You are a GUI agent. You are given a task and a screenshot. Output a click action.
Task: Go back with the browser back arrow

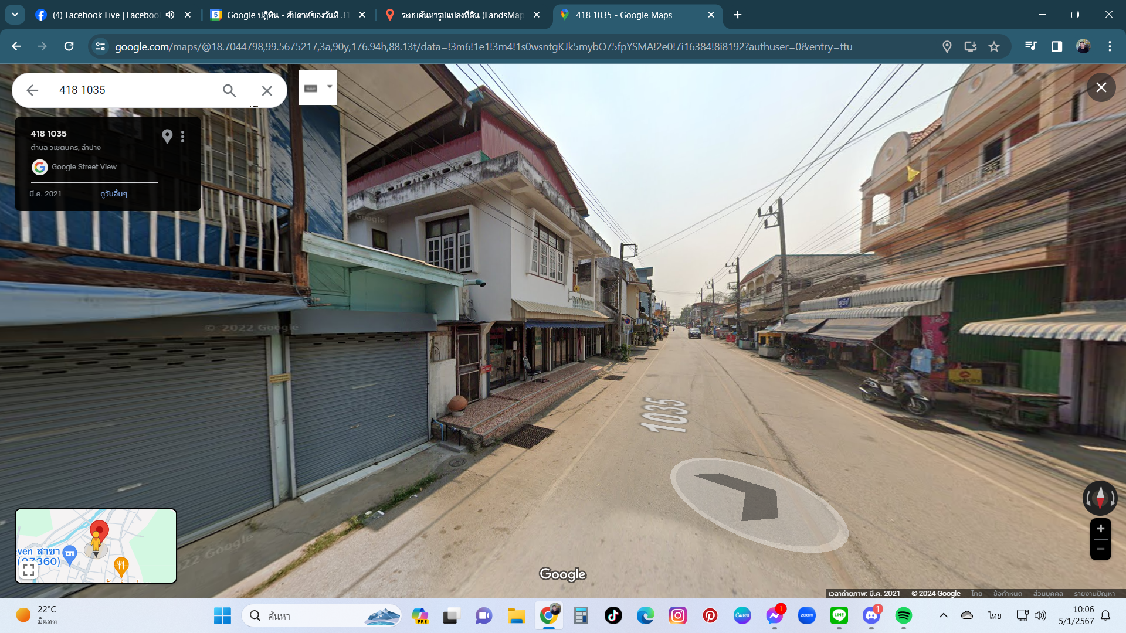coord(16,46)
